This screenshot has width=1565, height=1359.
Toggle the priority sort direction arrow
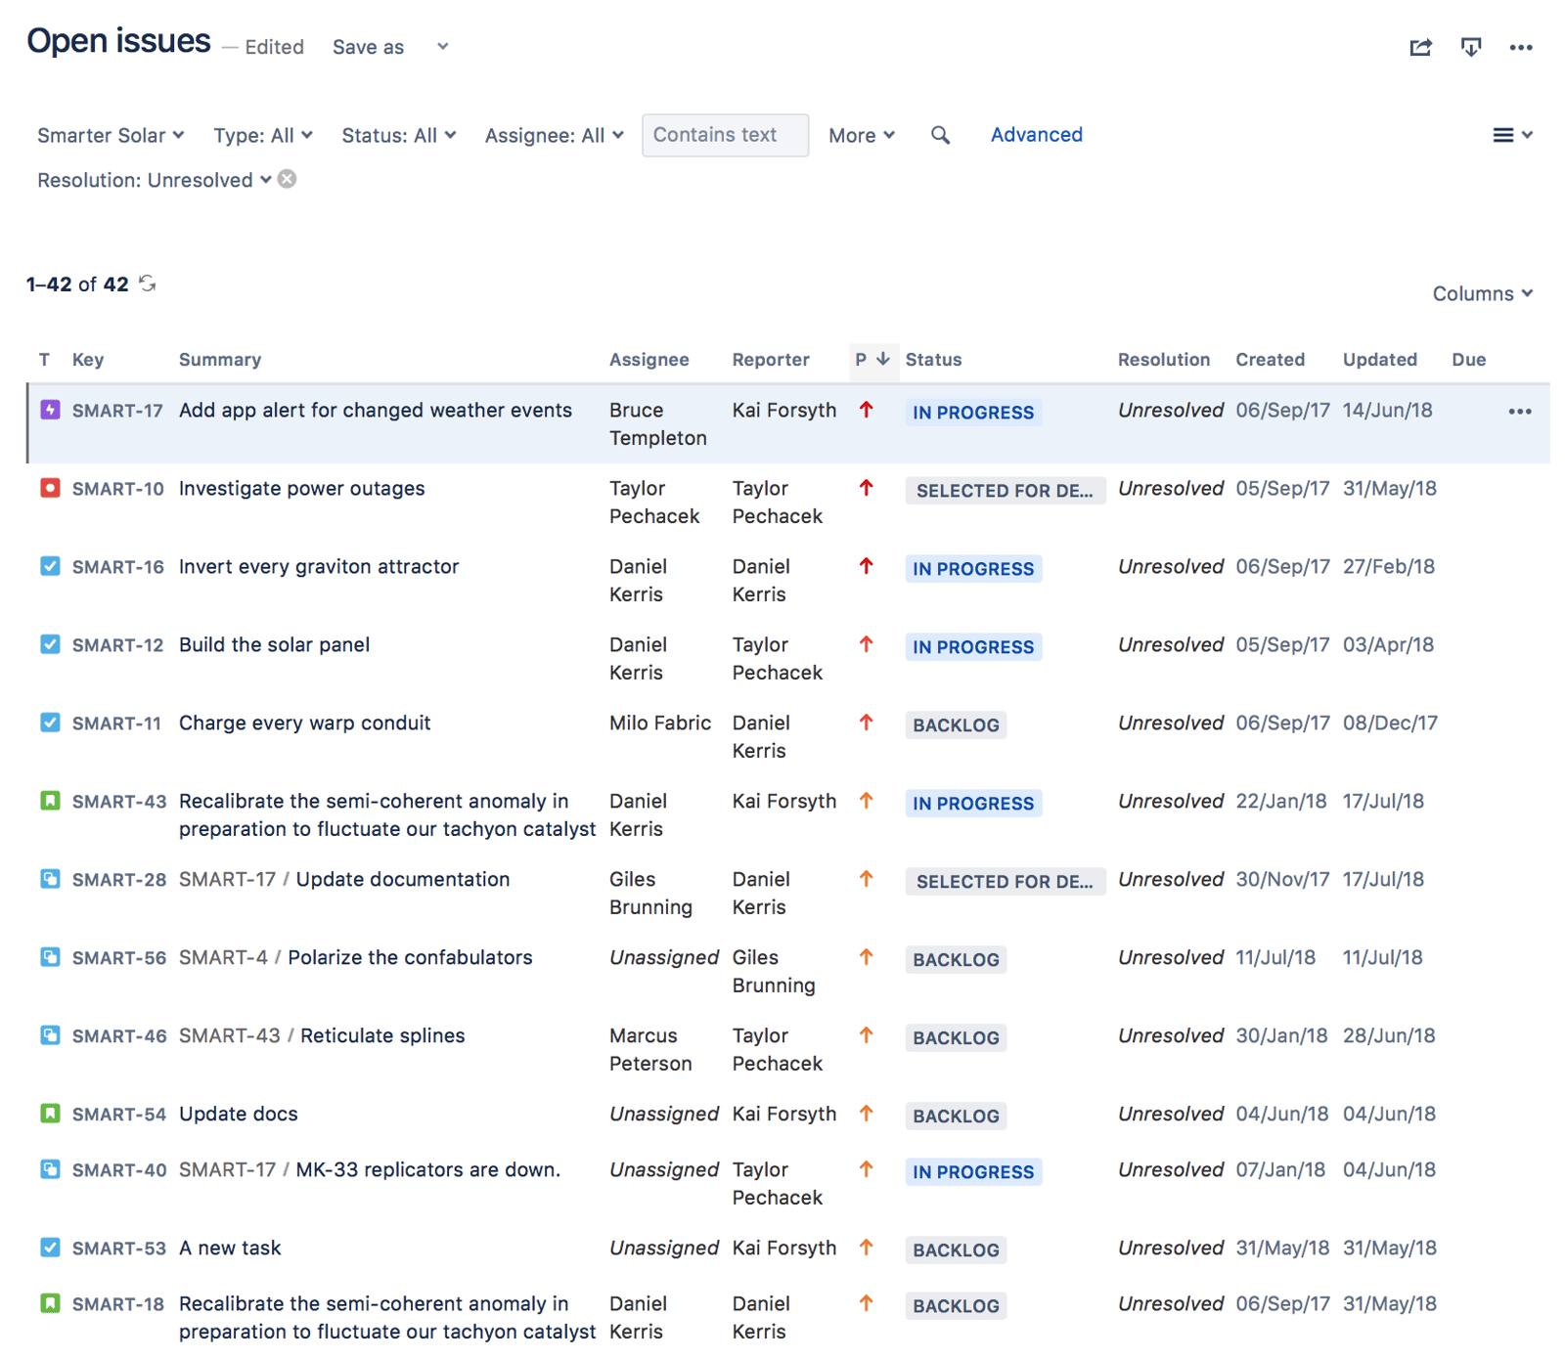point(881,359)
